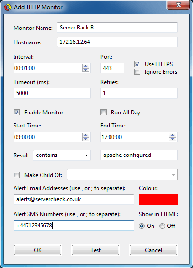The height and width of the screenshot is (268, 193).
Task: Increase Start Time using up arrow
Action: click(x=85, y=135)
